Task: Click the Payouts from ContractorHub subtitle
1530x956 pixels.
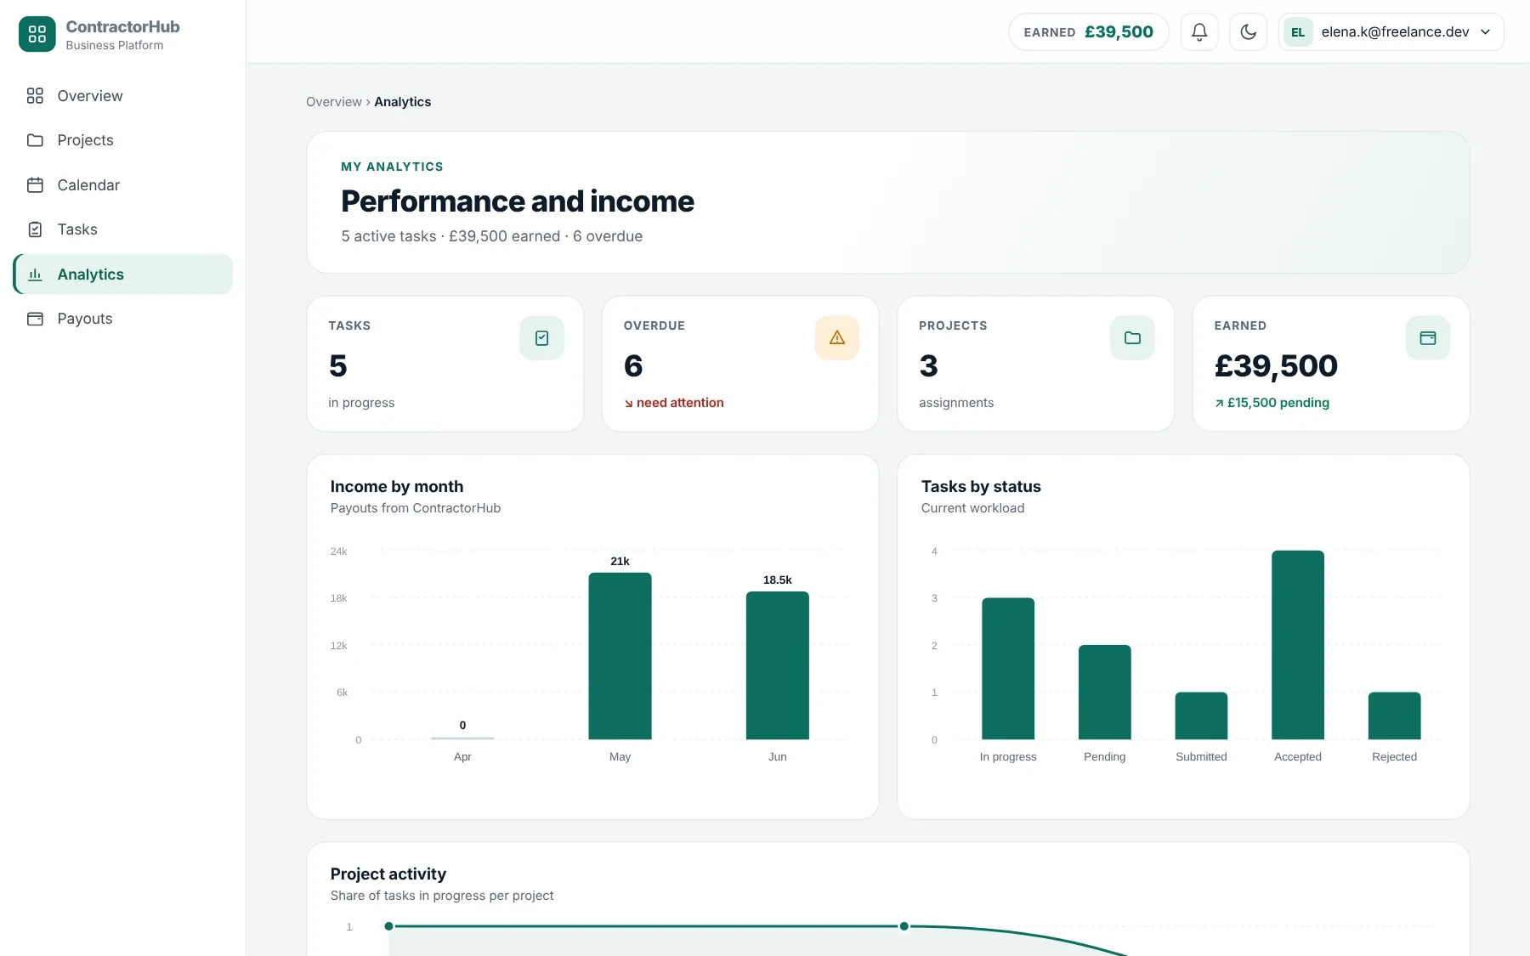Action: (416, 508)
